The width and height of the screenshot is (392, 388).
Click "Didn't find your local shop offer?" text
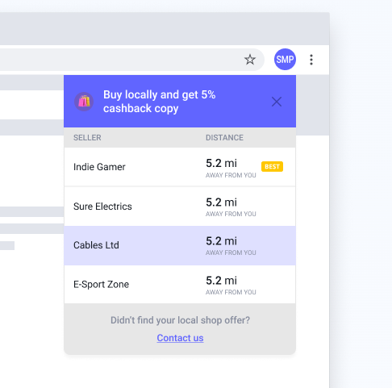pyautogui.click(x=180, y=320)
